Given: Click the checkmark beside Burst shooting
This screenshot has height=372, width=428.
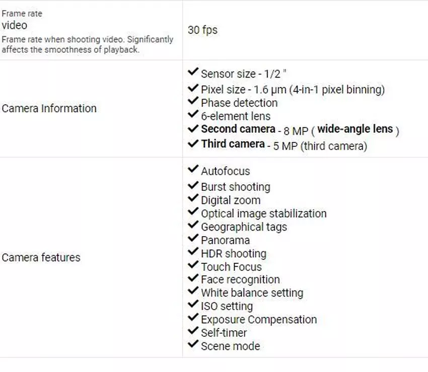Looking at the screenshot, I should pyautogui.click(x=193, y=186).
